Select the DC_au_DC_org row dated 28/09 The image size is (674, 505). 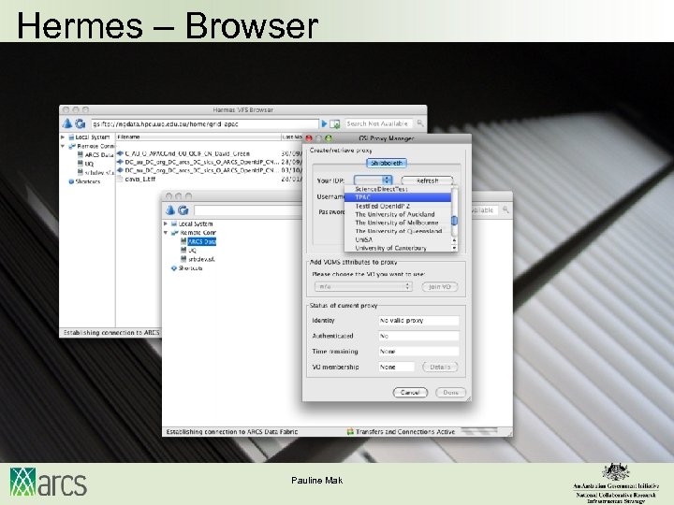pyautogui.click(x=202, y=162)
